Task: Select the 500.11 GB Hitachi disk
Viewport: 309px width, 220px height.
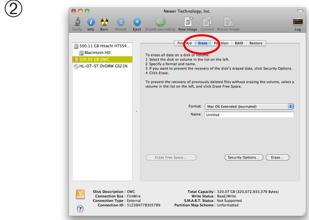Action: click(x=102, y=46)
